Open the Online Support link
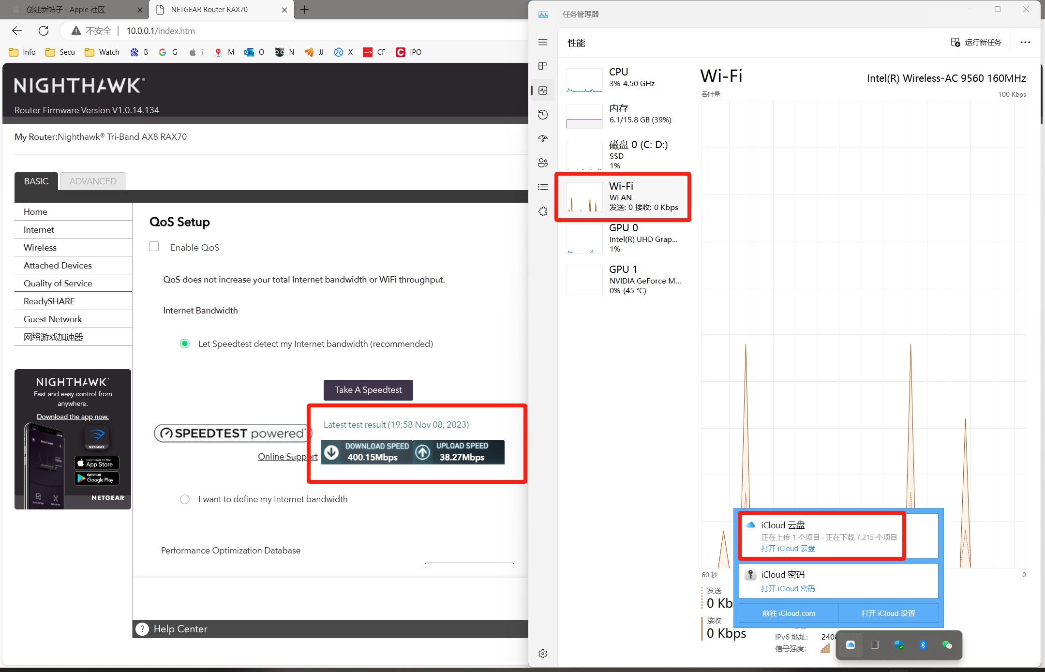1045x672 pixels. [x=287, y=456]
